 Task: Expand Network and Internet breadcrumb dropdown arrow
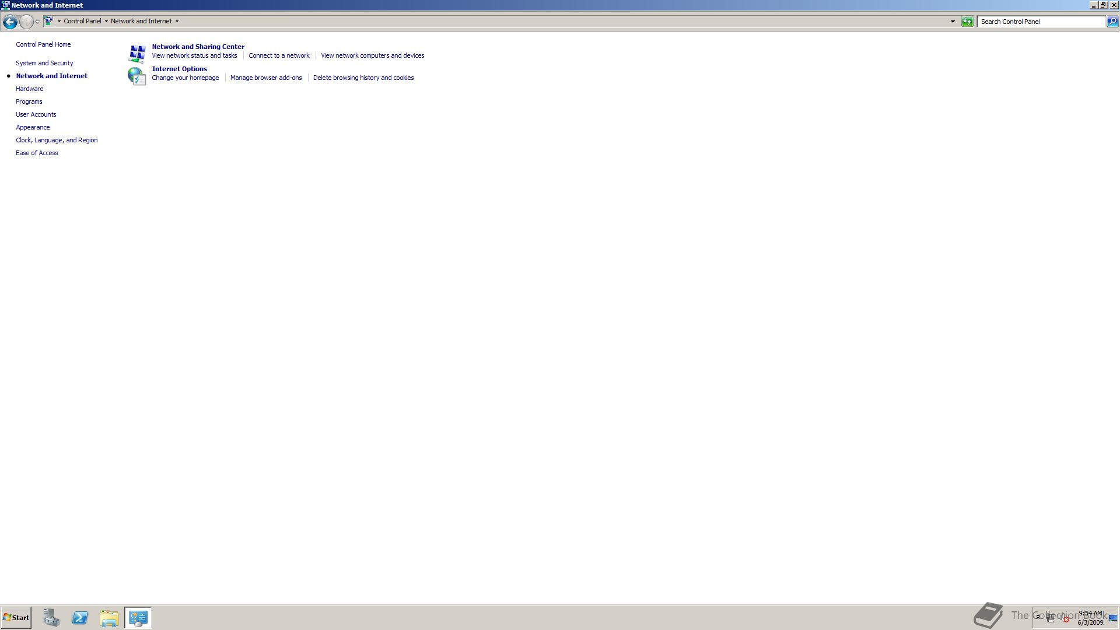click(177, 22)
